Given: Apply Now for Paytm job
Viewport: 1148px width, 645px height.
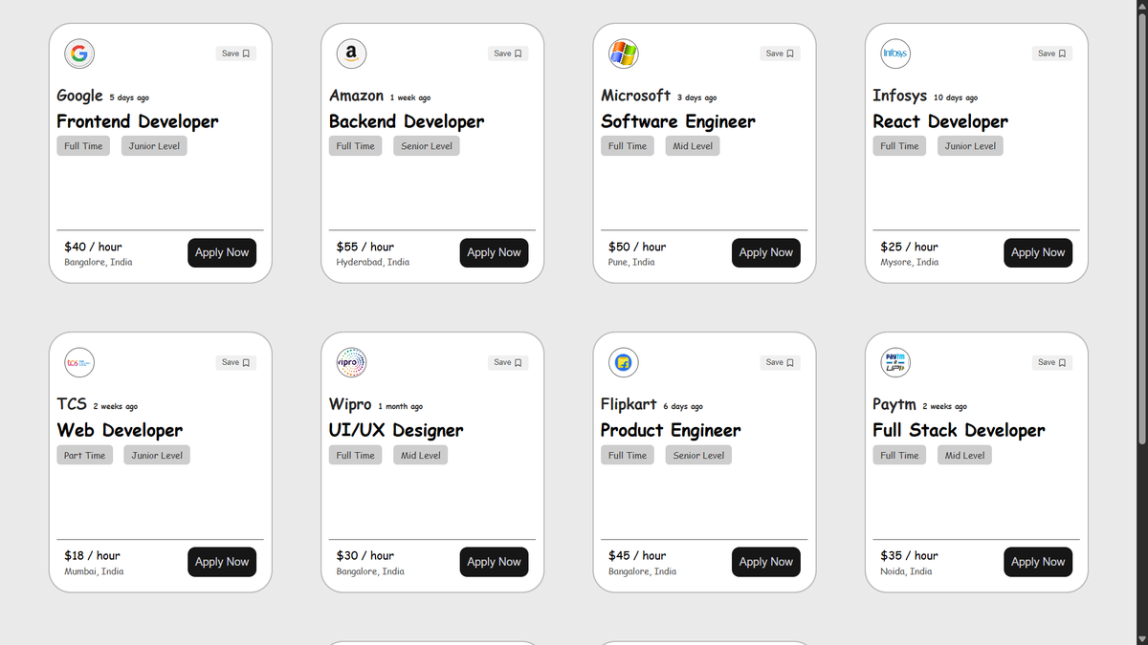Looking at the screenshot, I should [1038, 562].
